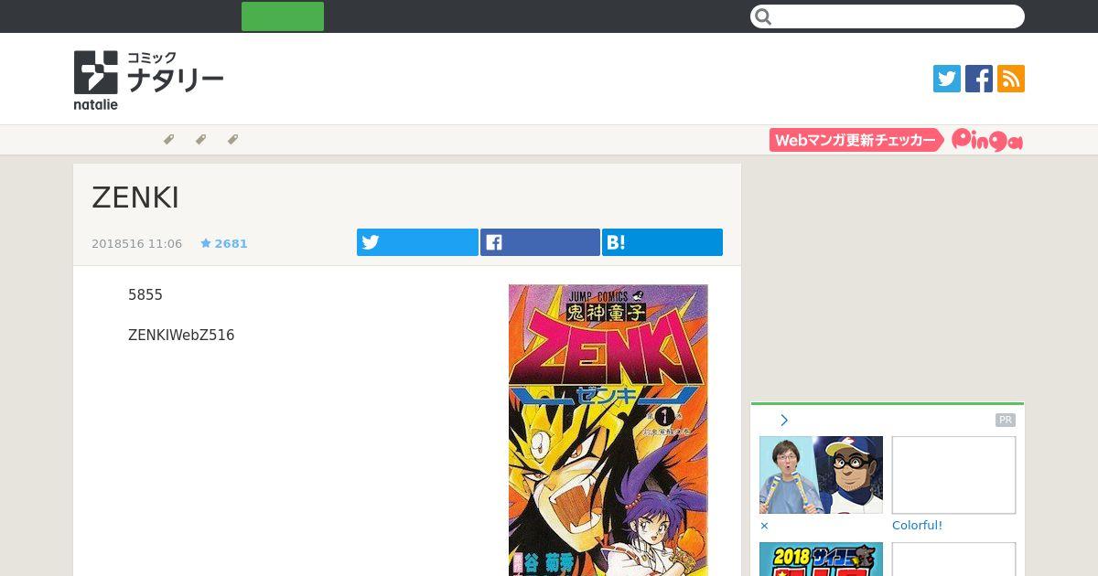The width and height of the screenshot is (1098, 576).
Task: Bookmark the article with Hatena B! button
Action: (662, 242)
